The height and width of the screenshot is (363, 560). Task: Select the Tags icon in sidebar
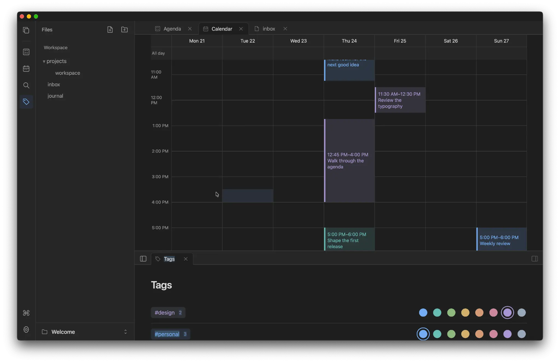pyautogui.click(x=26, y=102)
